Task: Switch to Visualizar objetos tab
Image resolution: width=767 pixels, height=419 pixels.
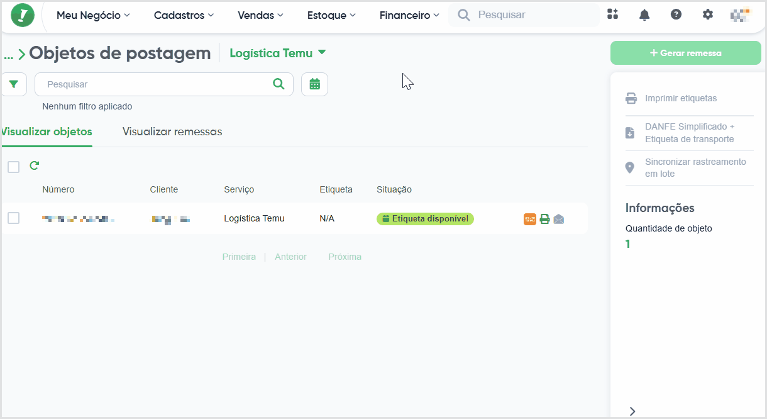Action: (x=46, y=131)
